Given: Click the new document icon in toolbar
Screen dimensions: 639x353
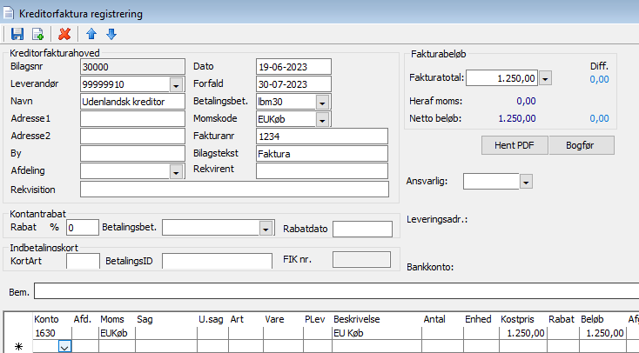Looking at the screenshot, I should [x=37, y=35].
